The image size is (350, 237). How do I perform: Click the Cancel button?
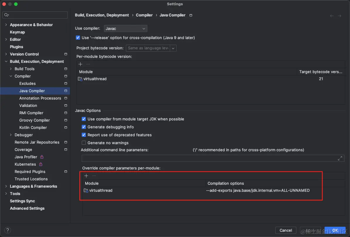point(286,230)
